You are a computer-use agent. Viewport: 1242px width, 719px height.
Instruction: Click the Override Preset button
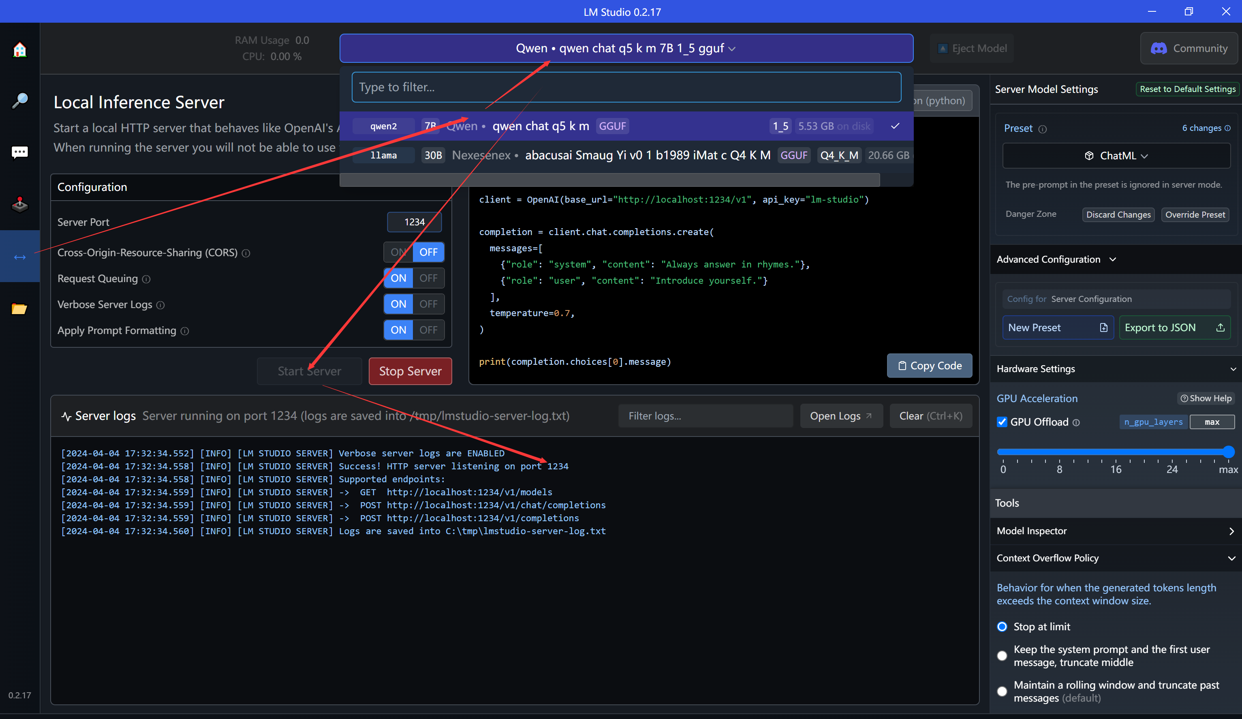tap(1195, 214)
